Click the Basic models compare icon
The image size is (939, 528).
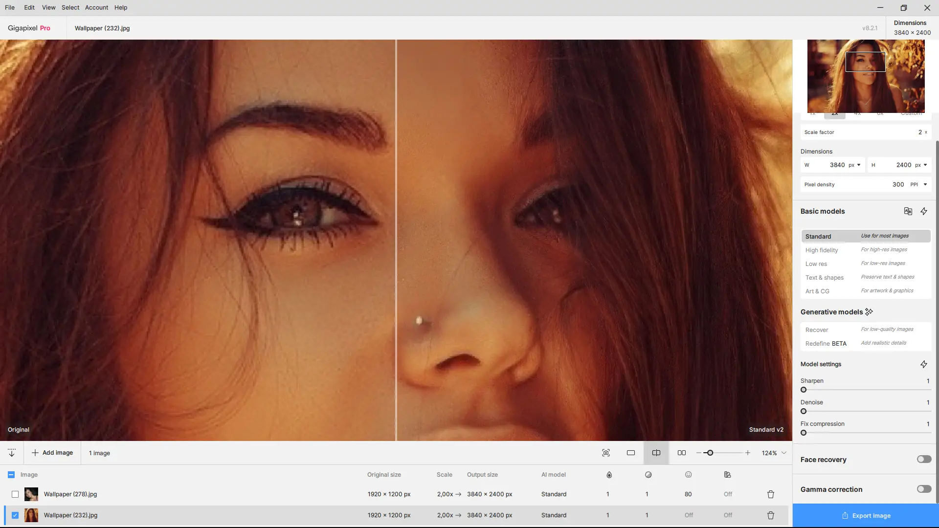908,211
